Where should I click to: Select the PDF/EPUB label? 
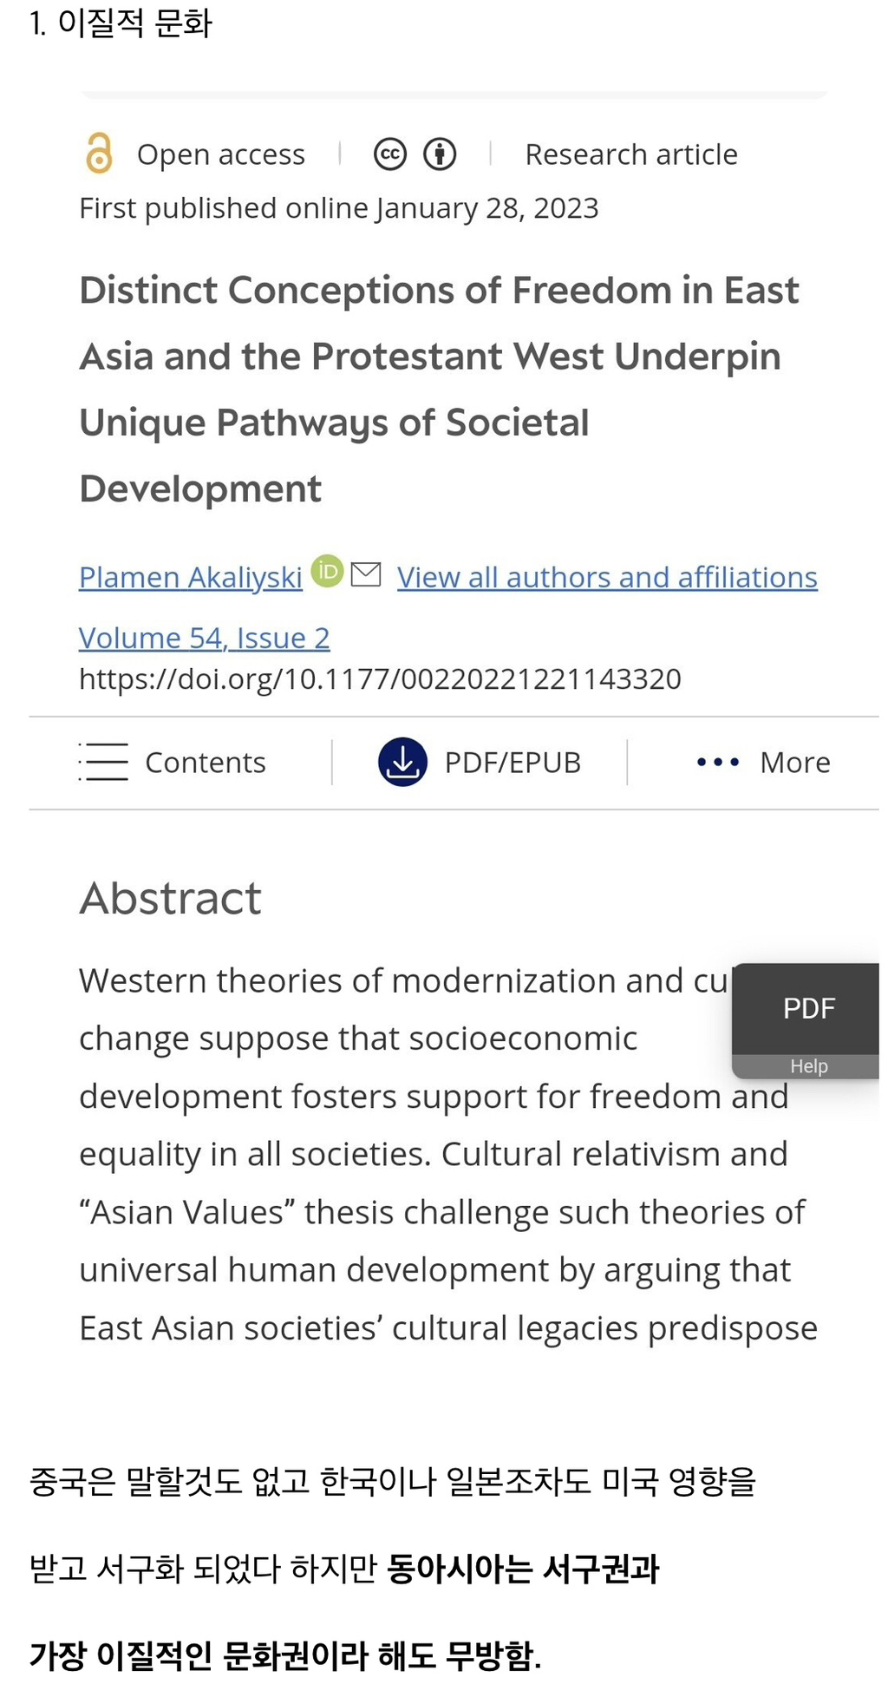[513, 763]
